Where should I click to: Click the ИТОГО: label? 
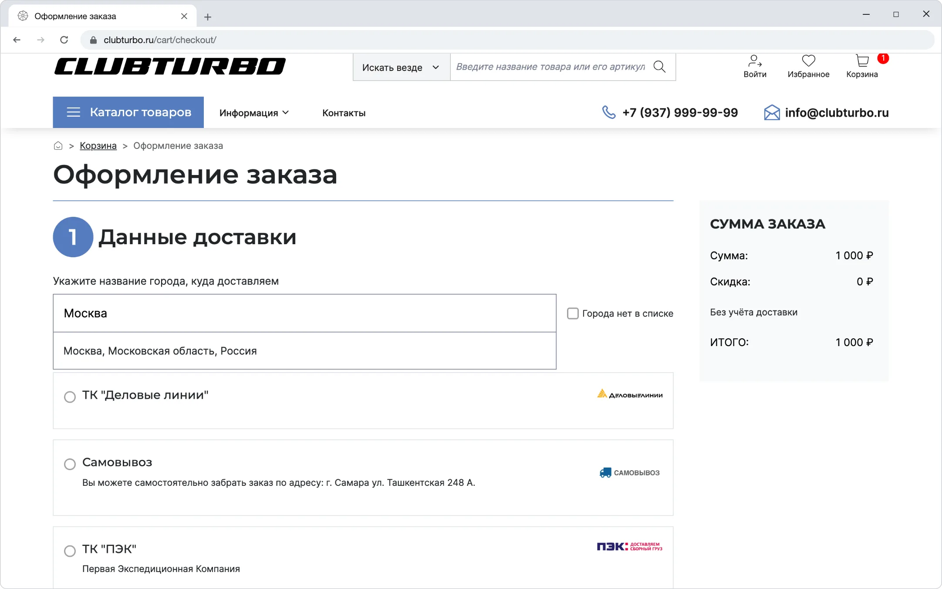[729, 342]
